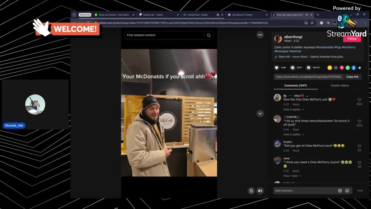Open #mcflurry hashtag link
The height and width of the screenshot is (209, 371).
pos(349,47)
